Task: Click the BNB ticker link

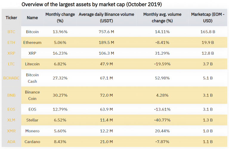Action: click(11, 95)
